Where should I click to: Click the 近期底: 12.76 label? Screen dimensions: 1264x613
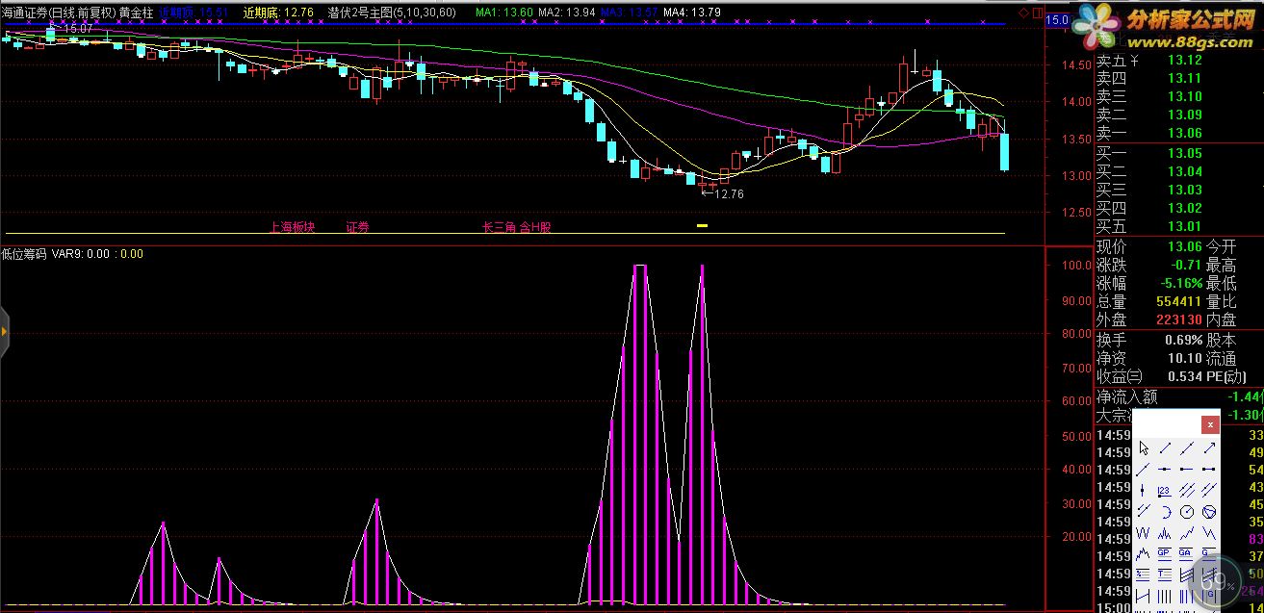pos(278,13)
